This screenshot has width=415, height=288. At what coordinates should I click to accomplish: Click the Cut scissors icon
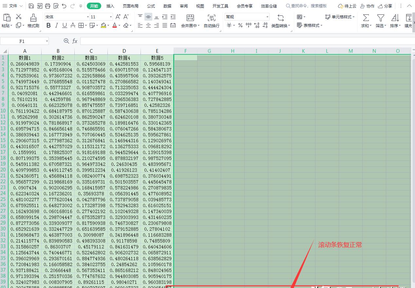[19, 17]
